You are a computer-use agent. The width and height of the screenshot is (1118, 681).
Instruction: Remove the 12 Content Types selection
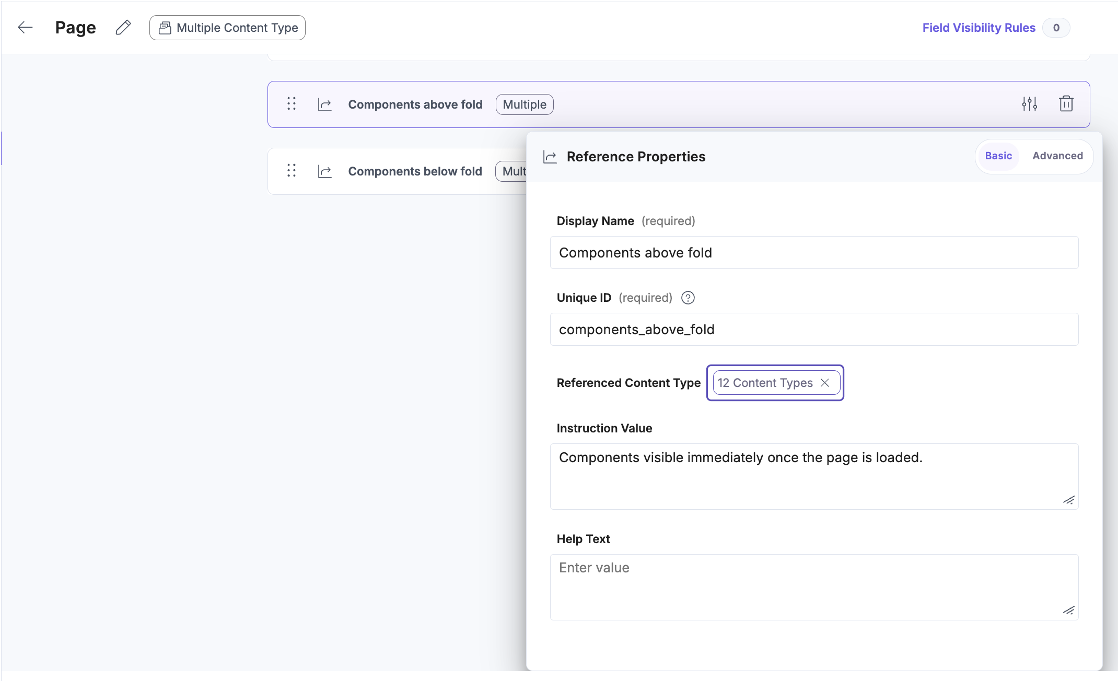(825, 383)
